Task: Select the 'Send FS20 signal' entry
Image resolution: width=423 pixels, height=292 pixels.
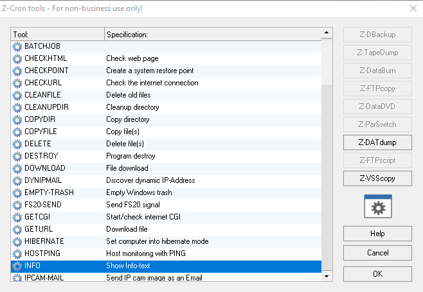Action: tap(133, 205)
